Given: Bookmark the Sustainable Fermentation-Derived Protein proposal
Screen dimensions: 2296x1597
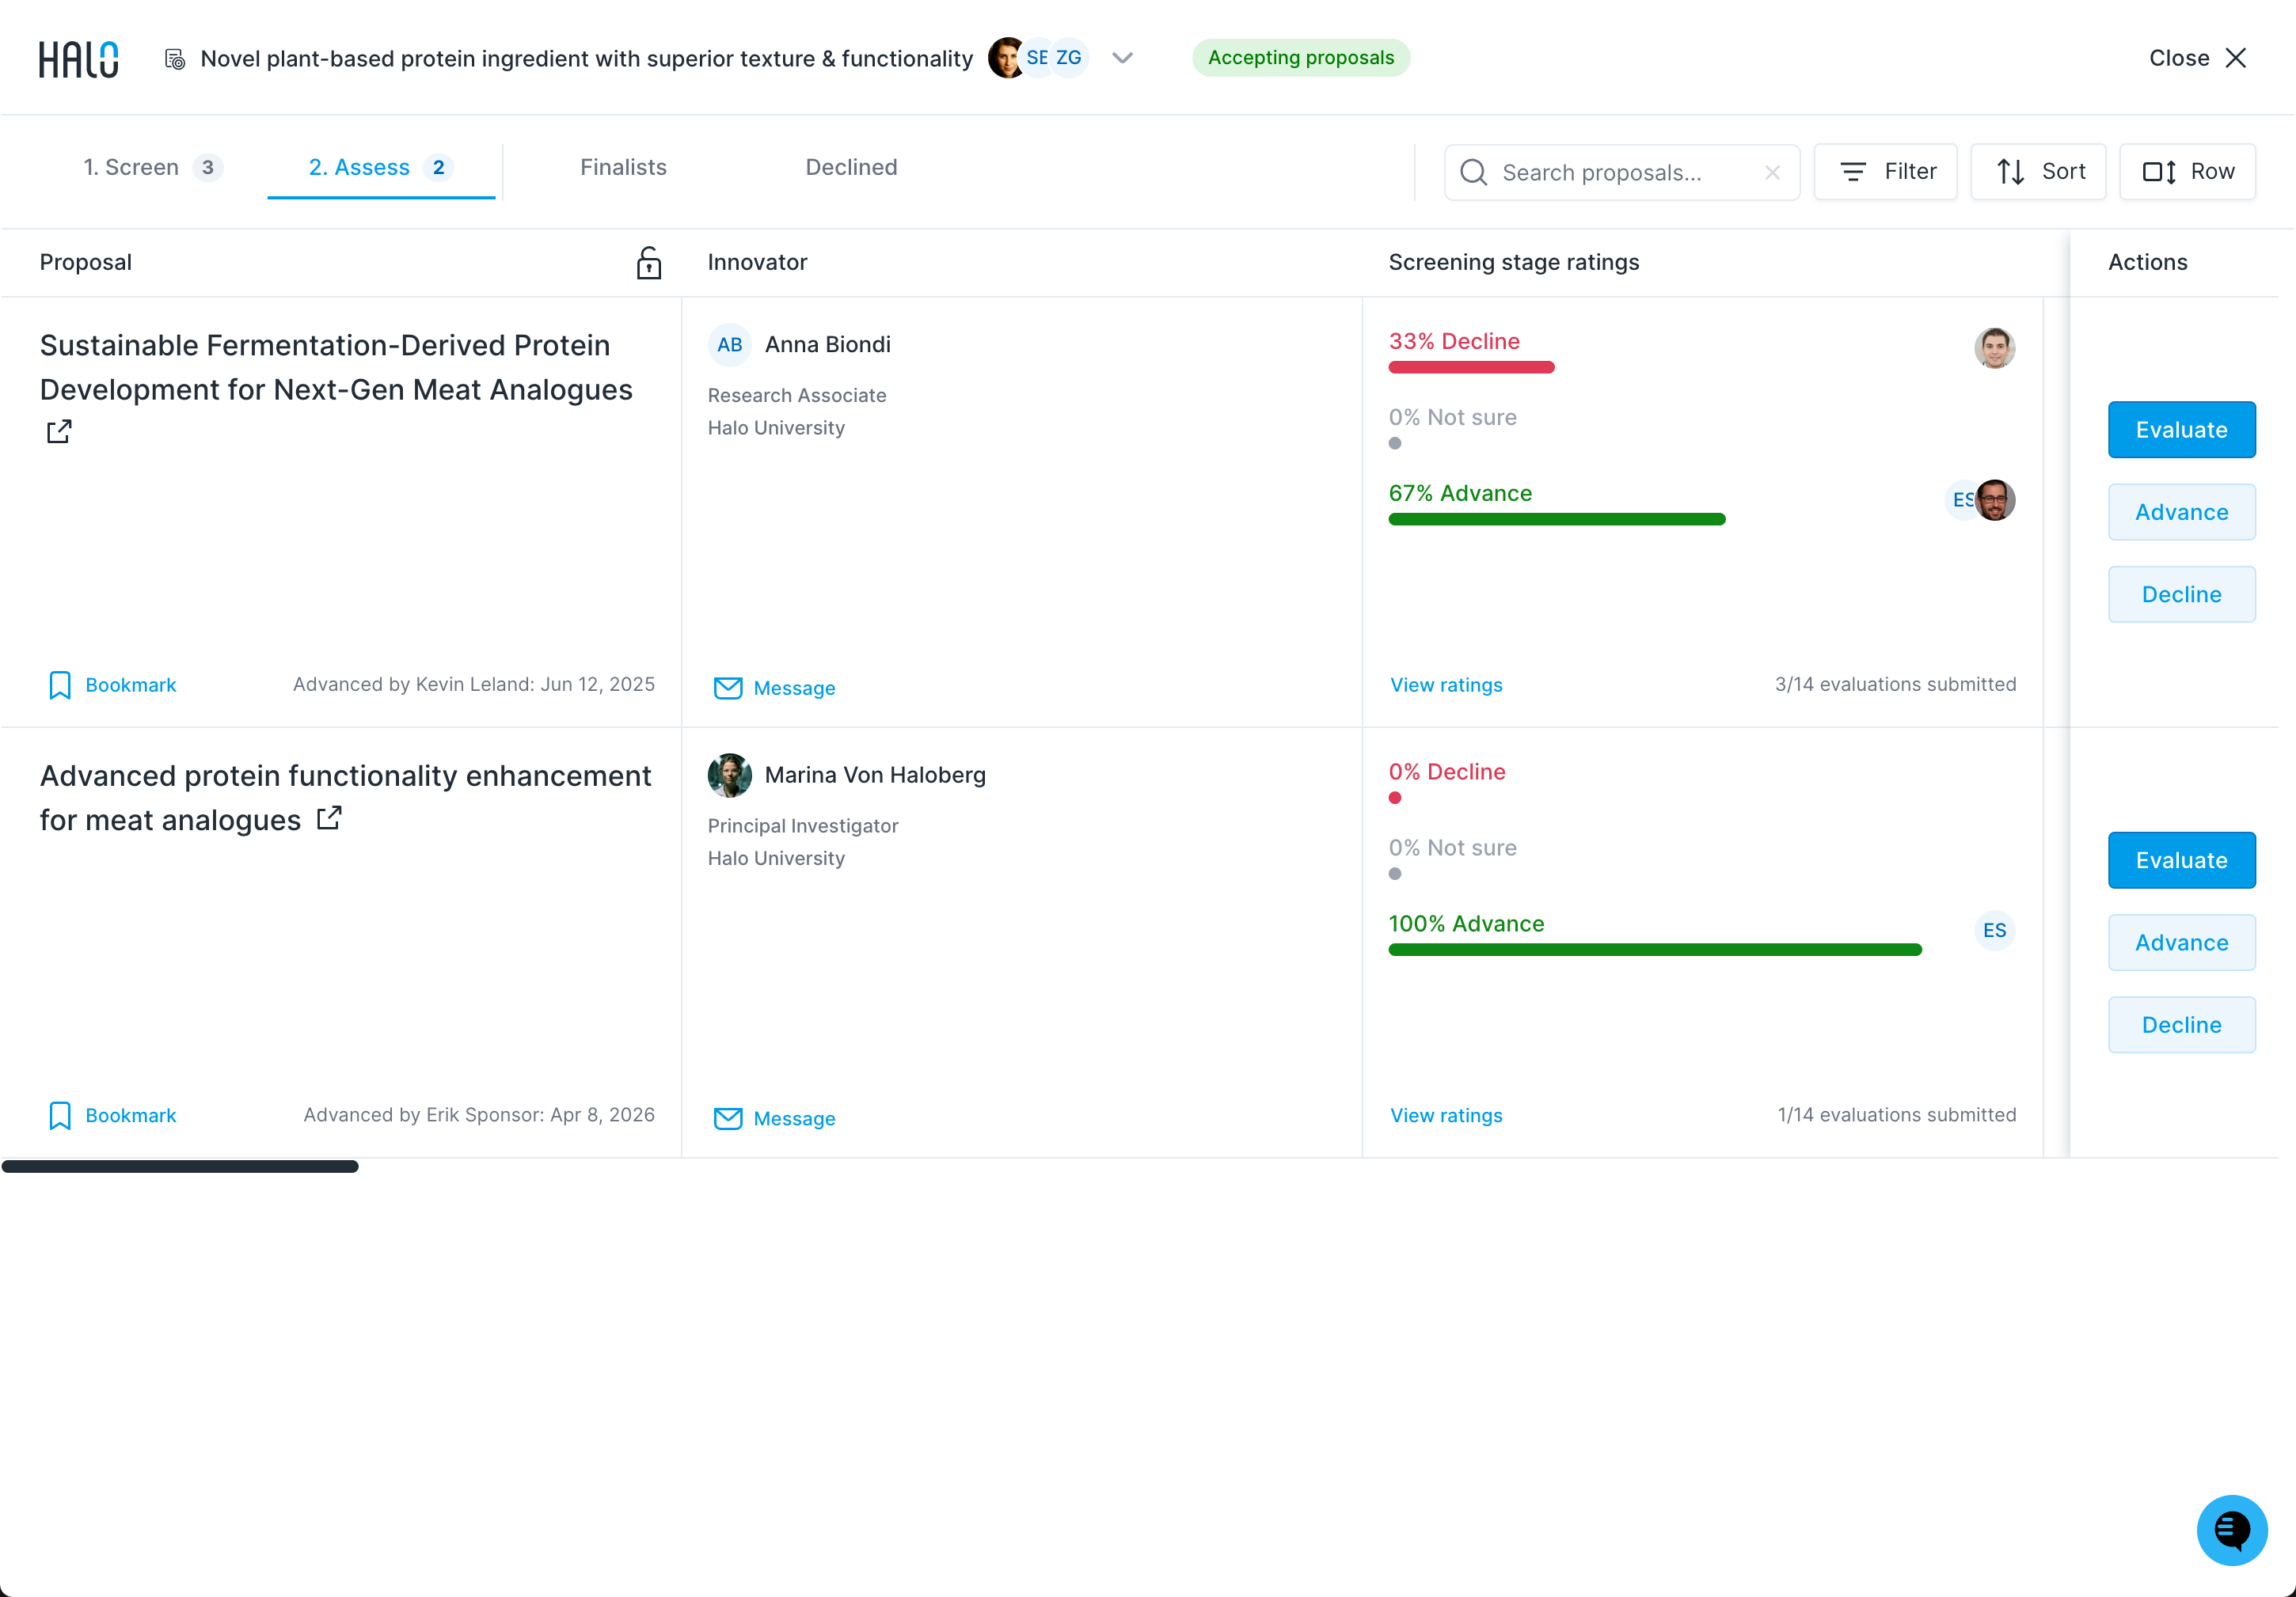Looking at the screenshot, I should (113, 685).
